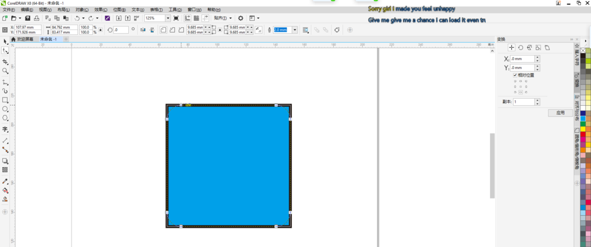Image resolution: width=591 pixels, height=247 pixels.
Task: Select the Transparency checkerboard tool
Action: [5, 170]
